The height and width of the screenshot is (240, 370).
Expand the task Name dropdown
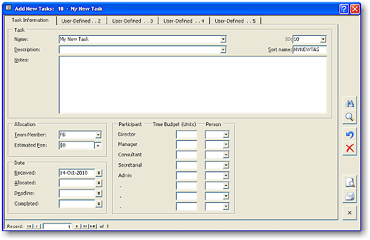[223, 39]
